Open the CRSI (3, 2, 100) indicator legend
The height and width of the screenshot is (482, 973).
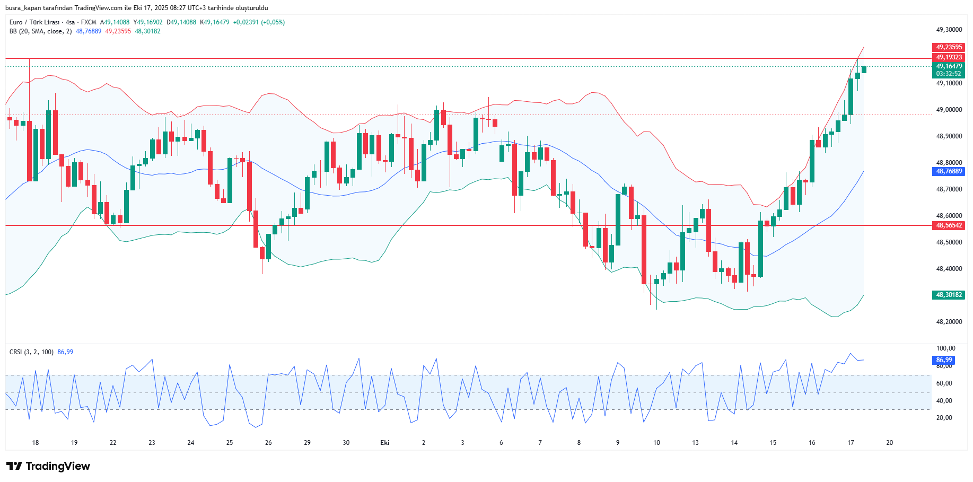tap(31, 352)
